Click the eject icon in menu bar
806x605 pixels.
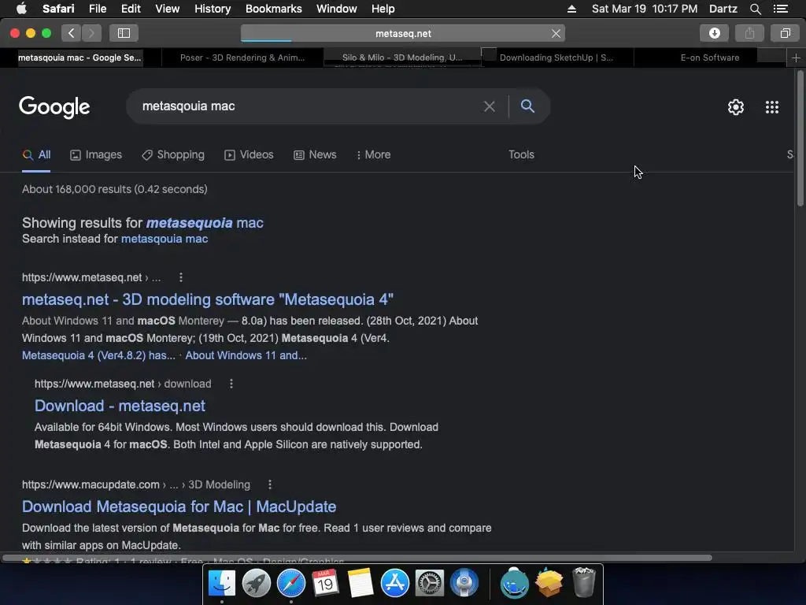point(571,9)
